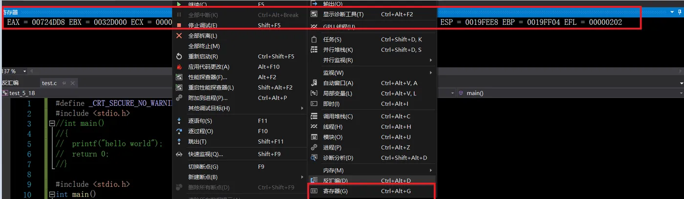Open 性能探查器 via its chart icon
This screenshot has height=199, width=684.
tap(179, 77)
